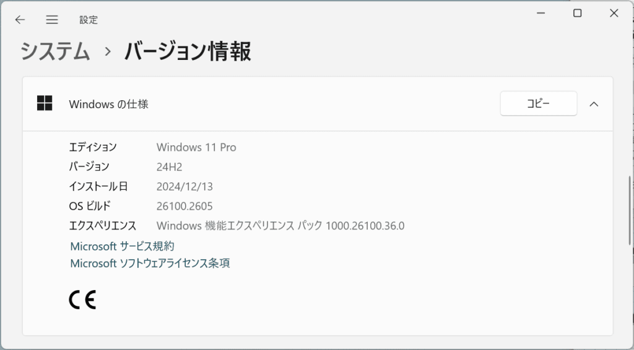634x350 pixels.
Task: Select OS build 26100.2605 value
Action: (185, 207)
